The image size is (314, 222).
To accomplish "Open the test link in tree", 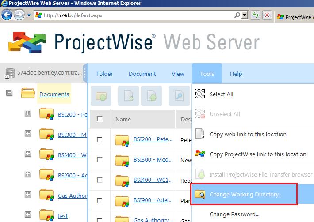I will (63, 216).
